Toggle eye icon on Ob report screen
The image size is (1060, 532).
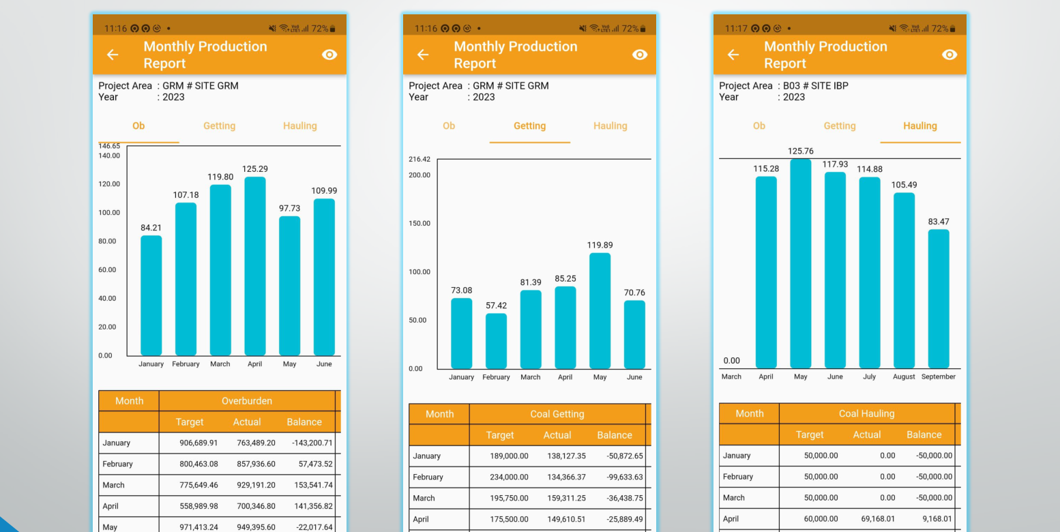click(x=329, y=55)
